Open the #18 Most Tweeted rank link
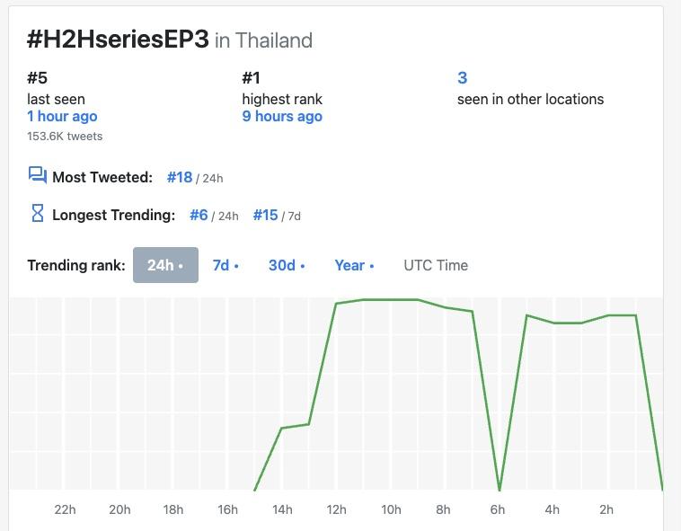This screenshot has height=531, width=681. tap(180, 177)
